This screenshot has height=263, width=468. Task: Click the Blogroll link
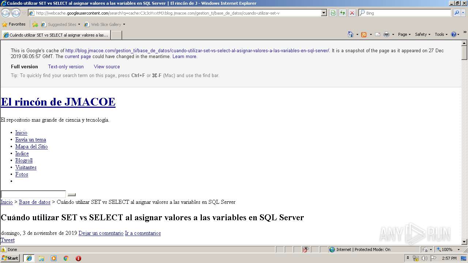pos(24,160)
